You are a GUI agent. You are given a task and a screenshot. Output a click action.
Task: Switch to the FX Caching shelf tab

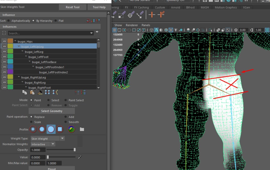141,7
